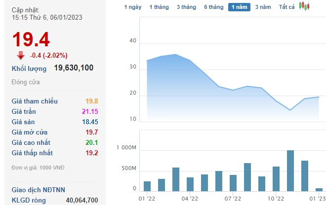Image resolution: width=326 pixels, height=205 pixels.
Task: Show Tất cả price history
Action: [x=286, y=7]
